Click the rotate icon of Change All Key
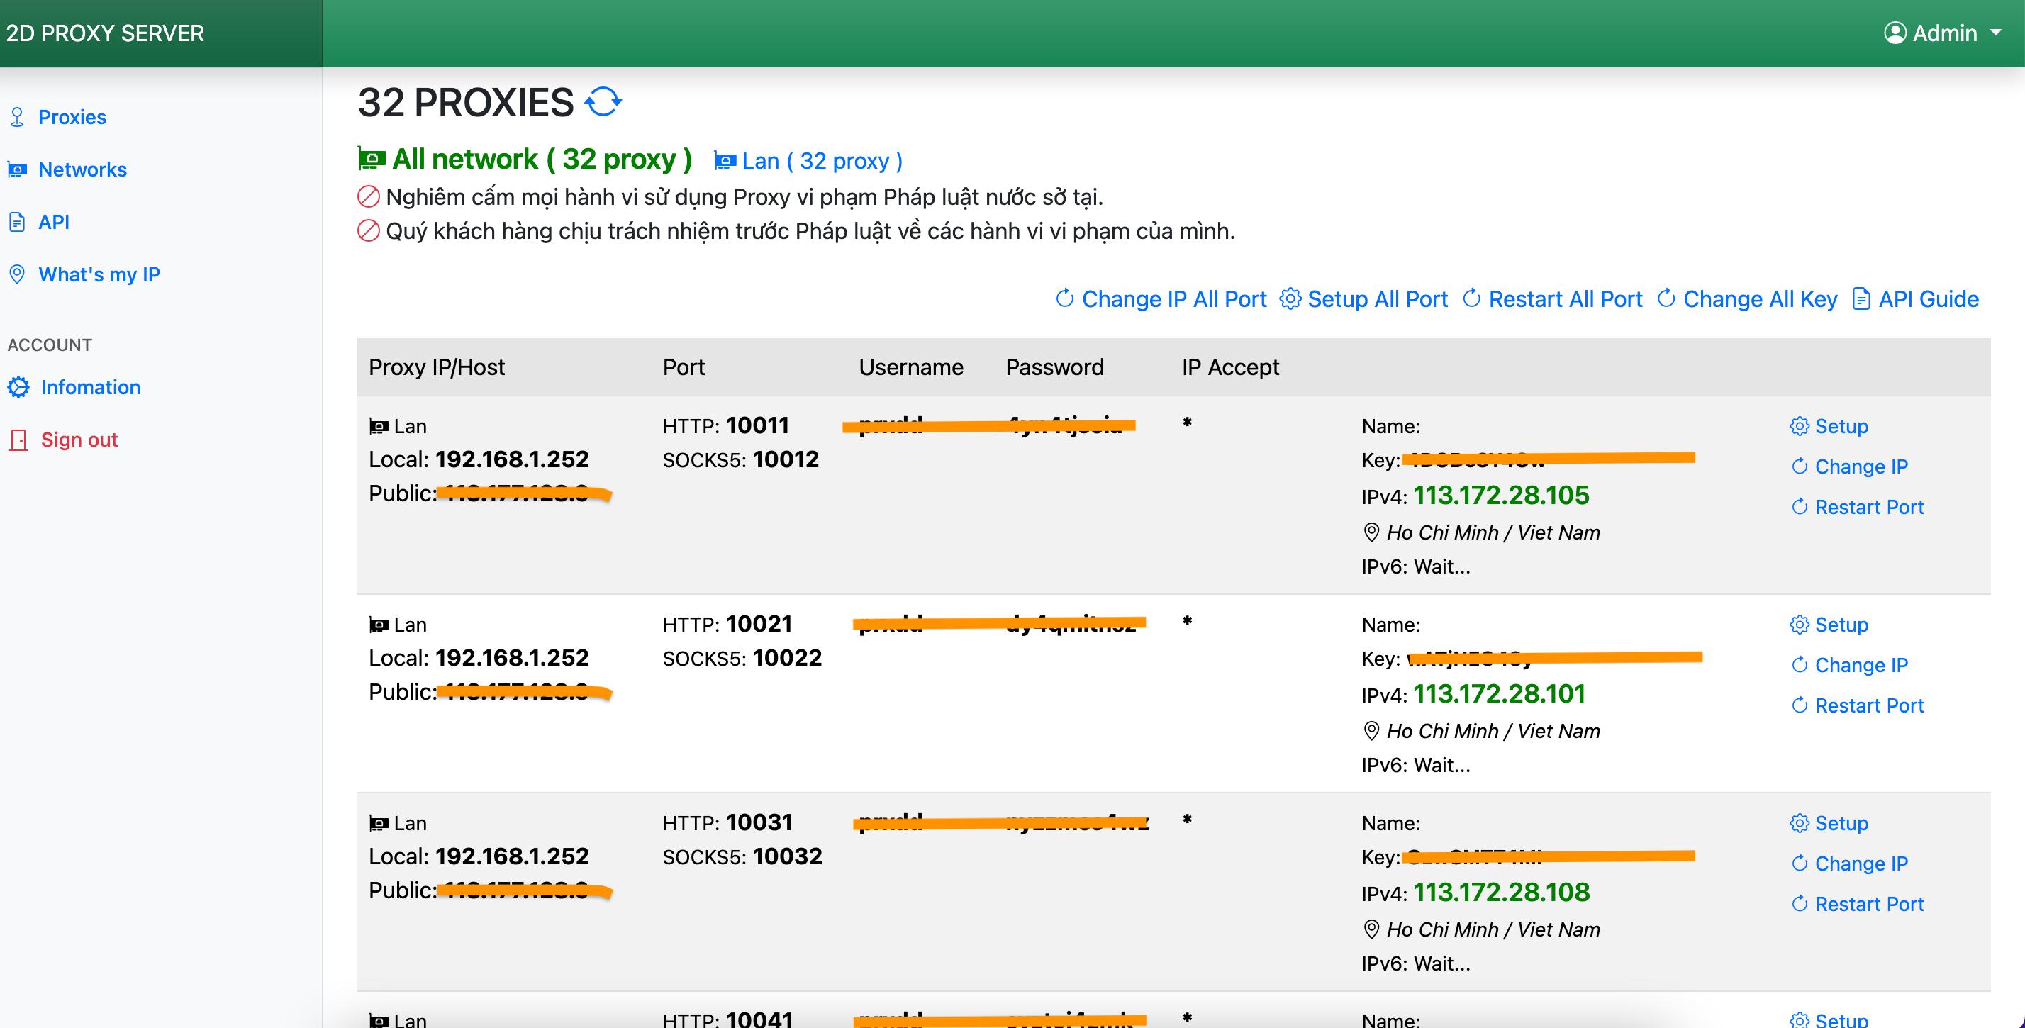The width and height of the screenshot is (2025, 1028). (x=1666, y=298)
